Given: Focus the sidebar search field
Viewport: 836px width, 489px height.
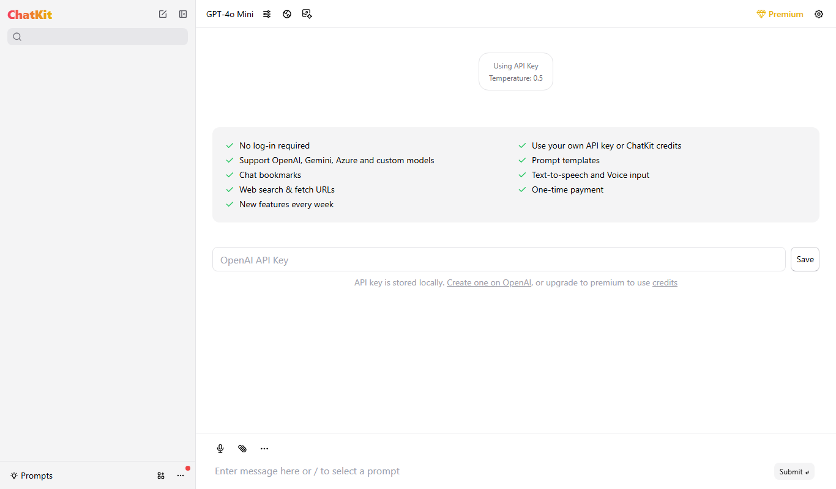Looking at the screenshot, I should tap(97, 37).
